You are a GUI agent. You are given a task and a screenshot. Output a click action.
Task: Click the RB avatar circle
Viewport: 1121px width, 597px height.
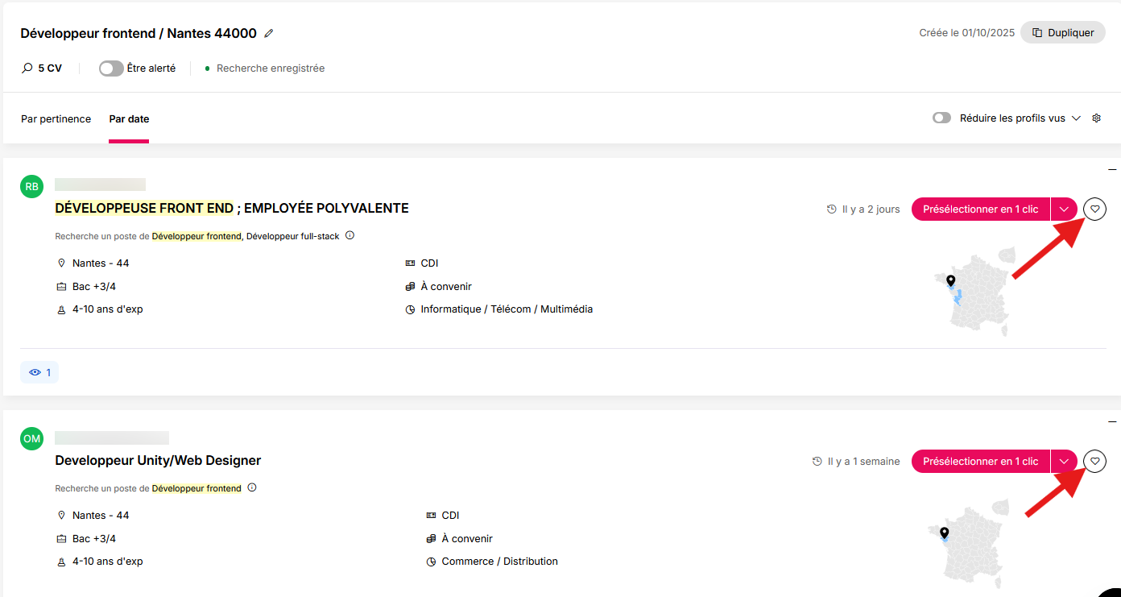coord(31,186)
